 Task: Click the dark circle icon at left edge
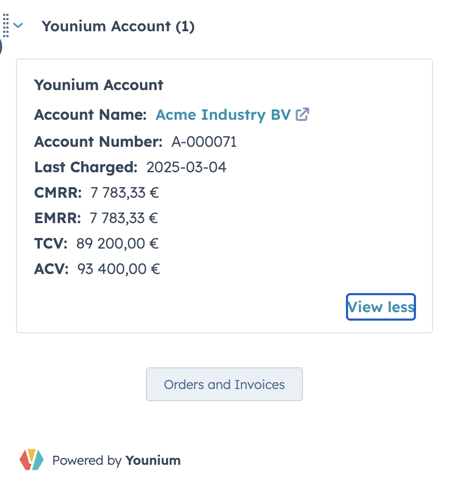tap(1, 47)
